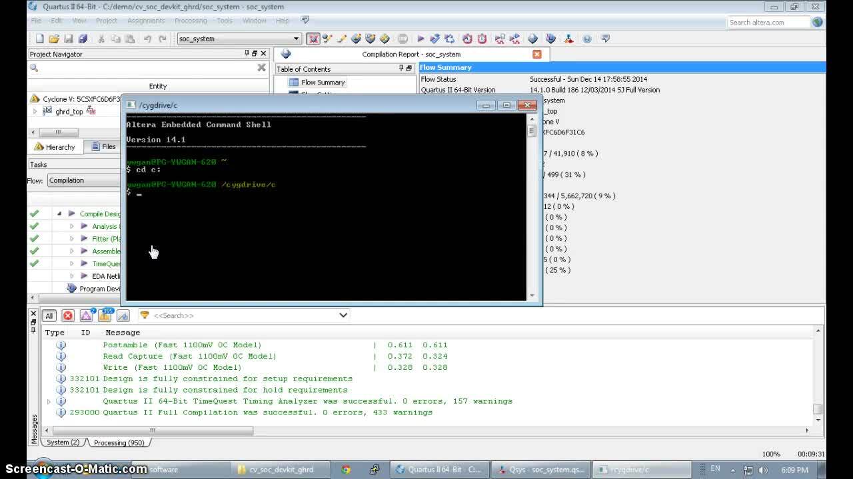
Task: Toggle the critical warning message filter
Action: [86, 315]
